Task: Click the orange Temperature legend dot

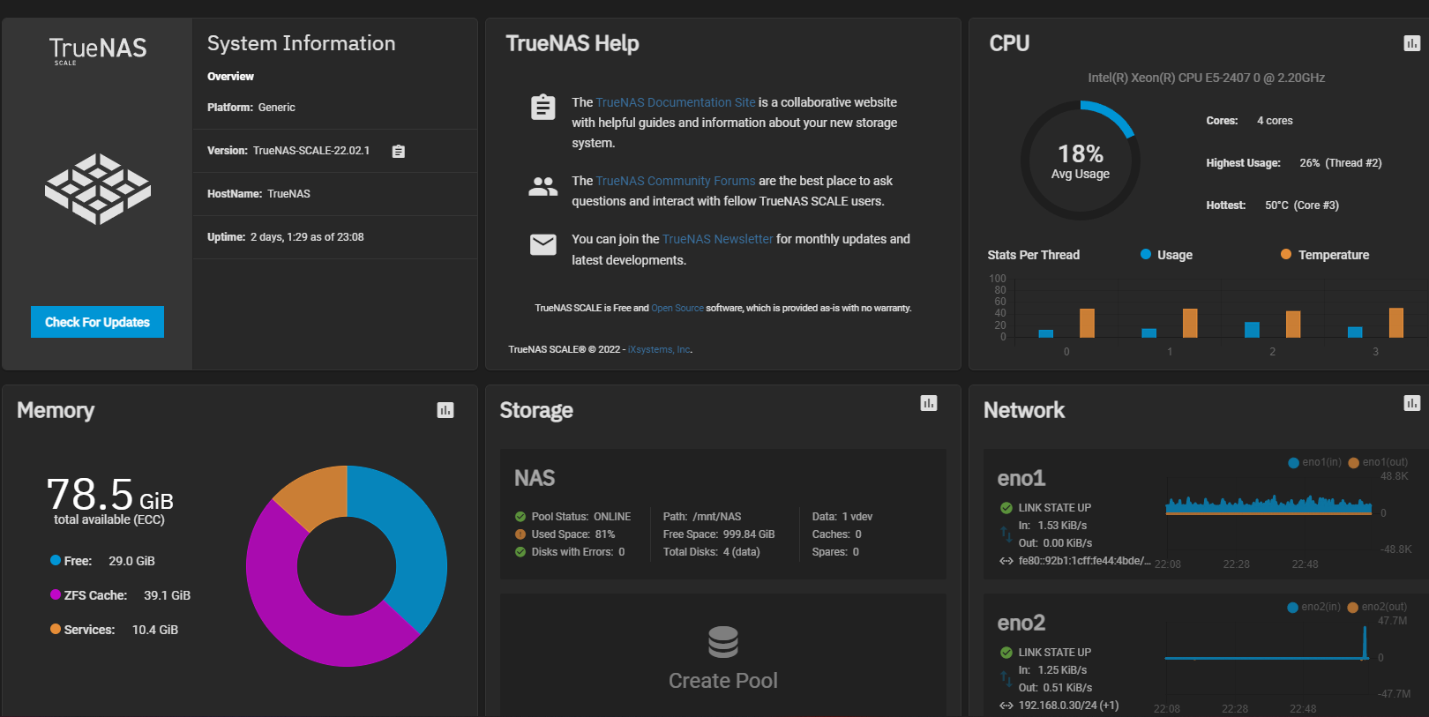Action: (1286, 254)
